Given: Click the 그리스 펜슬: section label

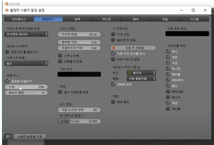Looking at the screenshot, I should point(68,28).
